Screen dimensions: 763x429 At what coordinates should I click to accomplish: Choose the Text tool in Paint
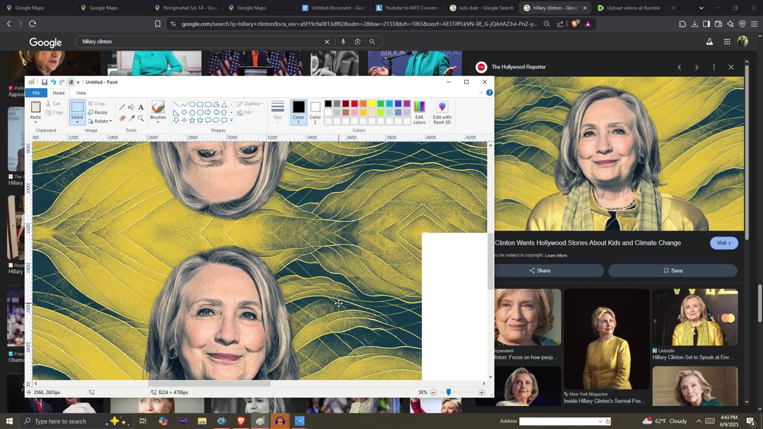[x=141, y=107]
